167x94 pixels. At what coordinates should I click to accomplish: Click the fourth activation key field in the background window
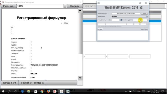pyautogui.click(x=140, y=56)
